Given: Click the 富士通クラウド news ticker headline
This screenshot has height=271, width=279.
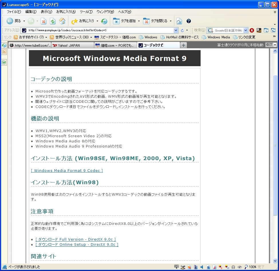Looking at the screenshot, I should (x=240, y=45).
